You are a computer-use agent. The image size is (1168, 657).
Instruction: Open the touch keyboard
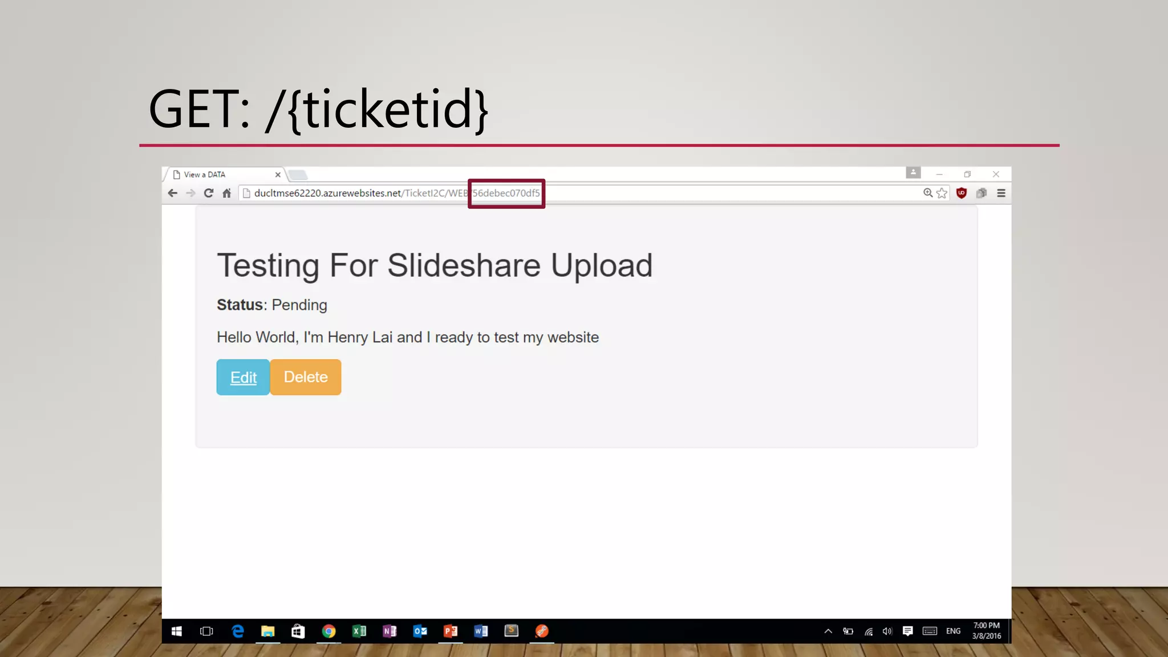[x=930, y=631]
